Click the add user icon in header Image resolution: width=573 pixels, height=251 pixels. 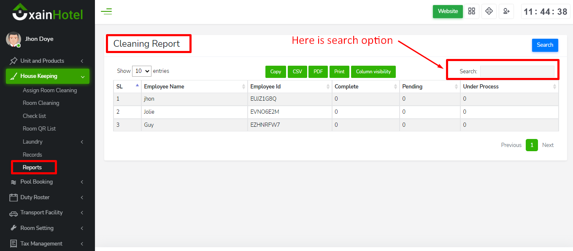506,11
